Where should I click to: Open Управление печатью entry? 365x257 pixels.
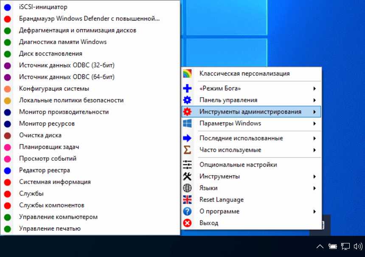90,229
